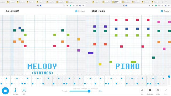
Task: Toggle the dark blue note in Melody grid
Action: (x=20, y=28)
